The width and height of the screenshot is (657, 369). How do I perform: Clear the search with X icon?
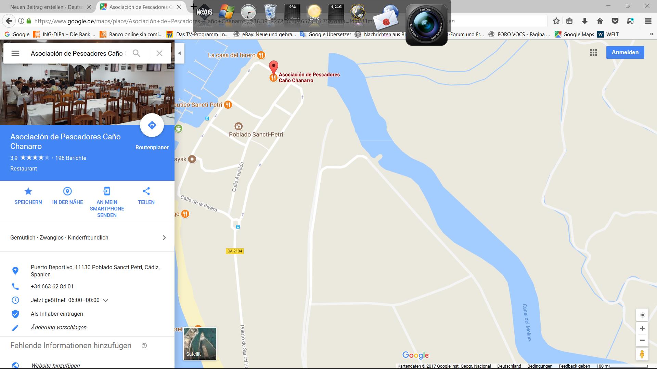click(x=159, y=53)
